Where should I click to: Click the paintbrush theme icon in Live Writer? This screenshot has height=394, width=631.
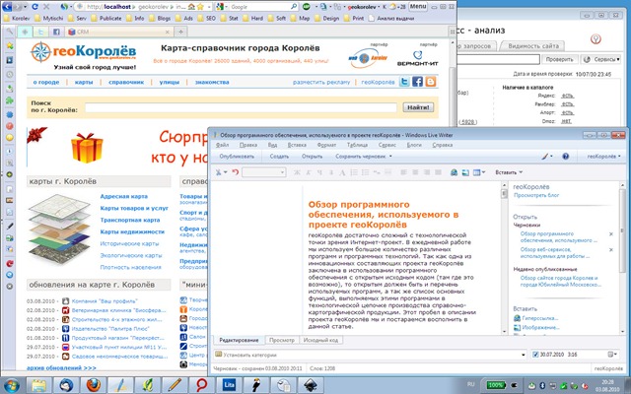click(545, 157)
